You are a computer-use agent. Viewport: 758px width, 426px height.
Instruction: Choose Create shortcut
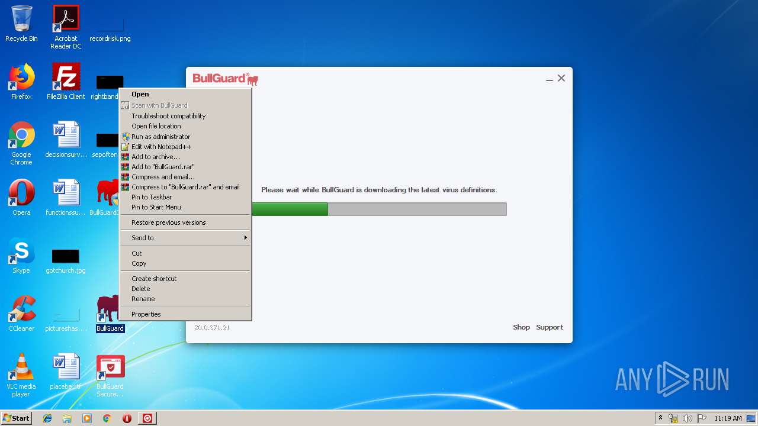coord(185,279)
